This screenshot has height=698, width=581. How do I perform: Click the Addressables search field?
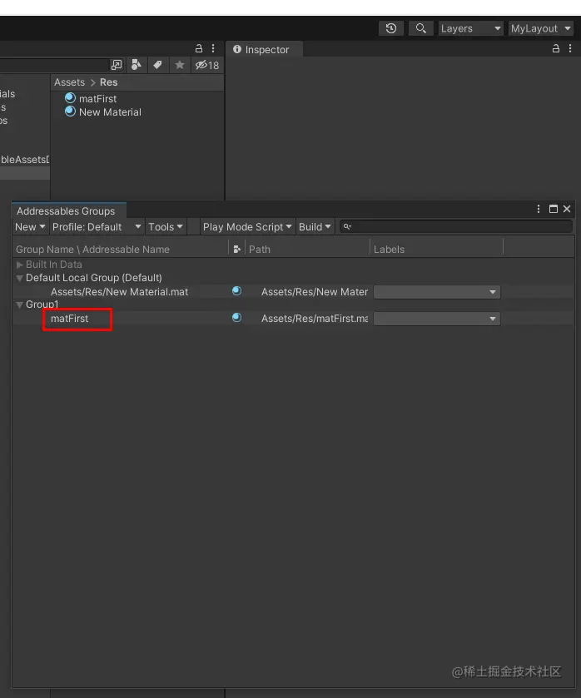pyautogui.click(x=456, y=226)
